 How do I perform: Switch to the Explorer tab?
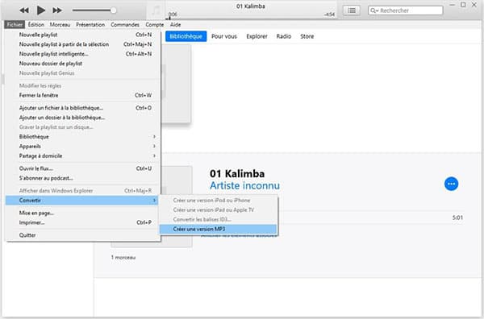257,36
